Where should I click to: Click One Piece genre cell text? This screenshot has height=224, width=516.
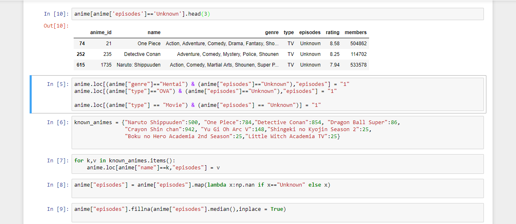222,43
